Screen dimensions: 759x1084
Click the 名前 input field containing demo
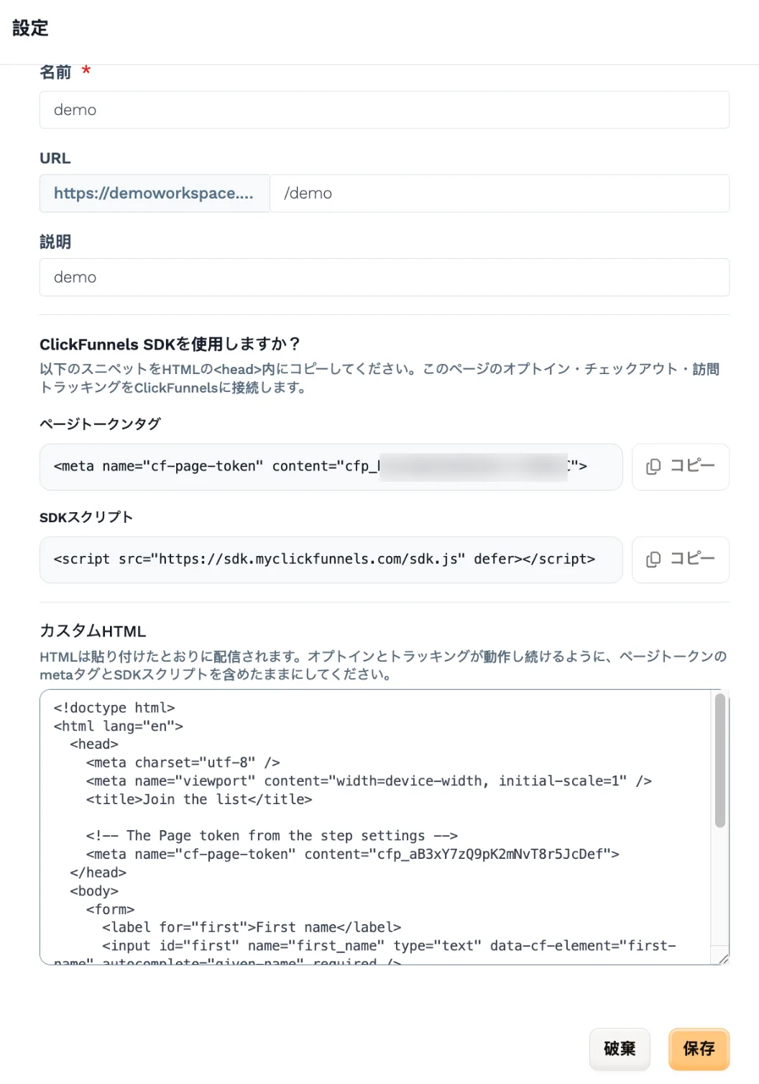tap(385, 110)
